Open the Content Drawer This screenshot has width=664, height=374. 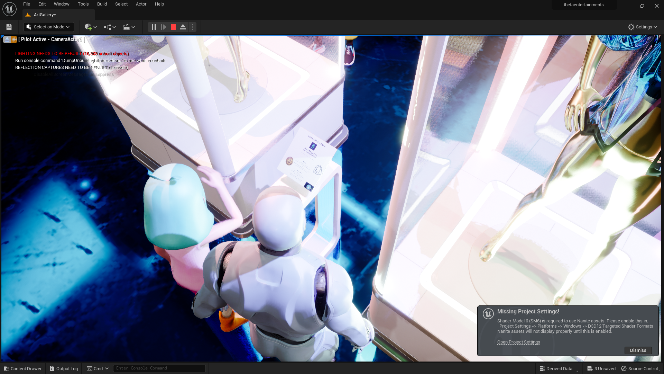pos(23,369)
